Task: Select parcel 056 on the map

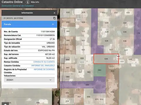Action: [x=88, y=97]
